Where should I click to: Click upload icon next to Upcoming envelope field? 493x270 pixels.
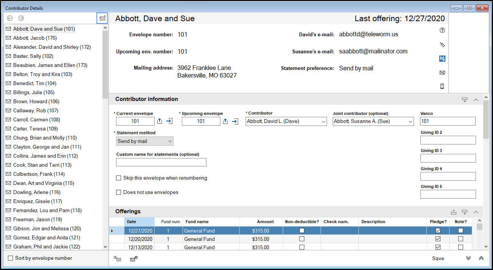(225, 121)
